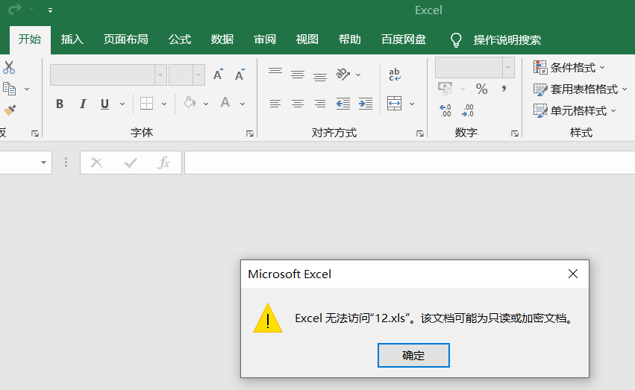This screenshot has height=390, width=635.
Task: Click the Wrap Text icon
Action: tap(395, 75)
